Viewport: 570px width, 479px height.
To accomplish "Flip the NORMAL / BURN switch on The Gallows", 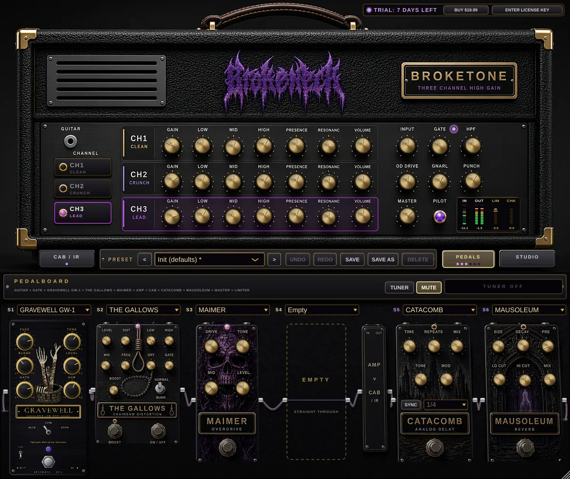I will tap(160, 388).
